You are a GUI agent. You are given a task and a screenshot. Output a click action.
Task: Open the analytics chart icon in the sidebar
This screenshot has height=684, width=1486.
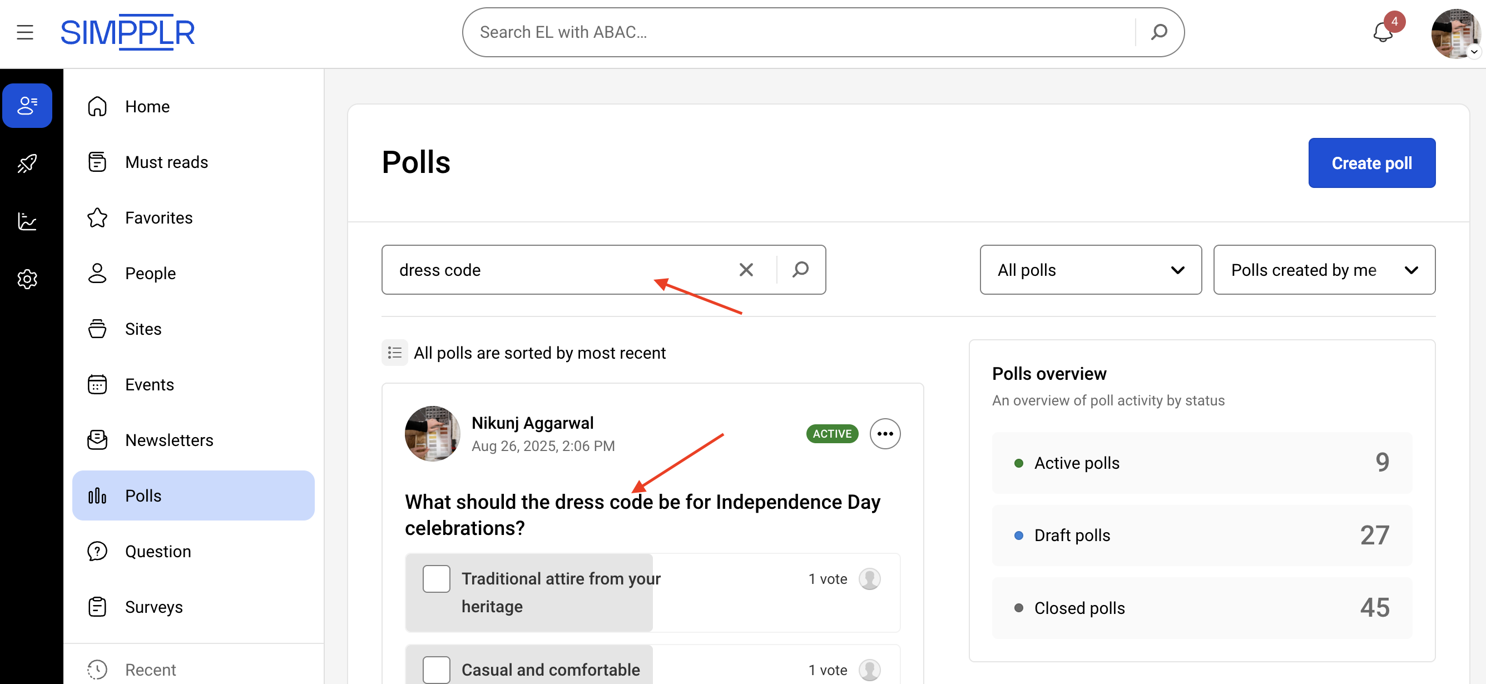[x=27, y=221]
